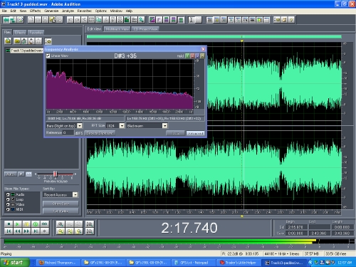The image size is (356, 267).
Task: Toggle Video file type checkbox
Action: pos(8,204)
